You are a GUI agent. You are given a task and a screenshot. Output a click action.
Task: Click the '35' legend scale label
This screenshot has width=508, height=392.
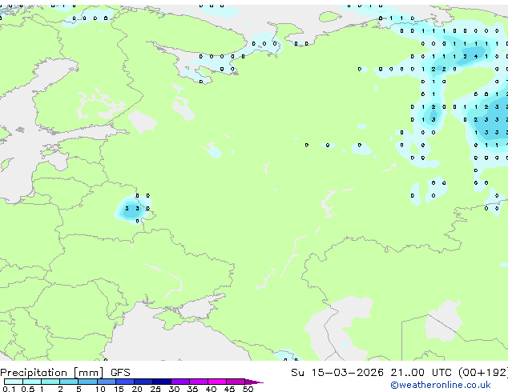tap(192, 389)
